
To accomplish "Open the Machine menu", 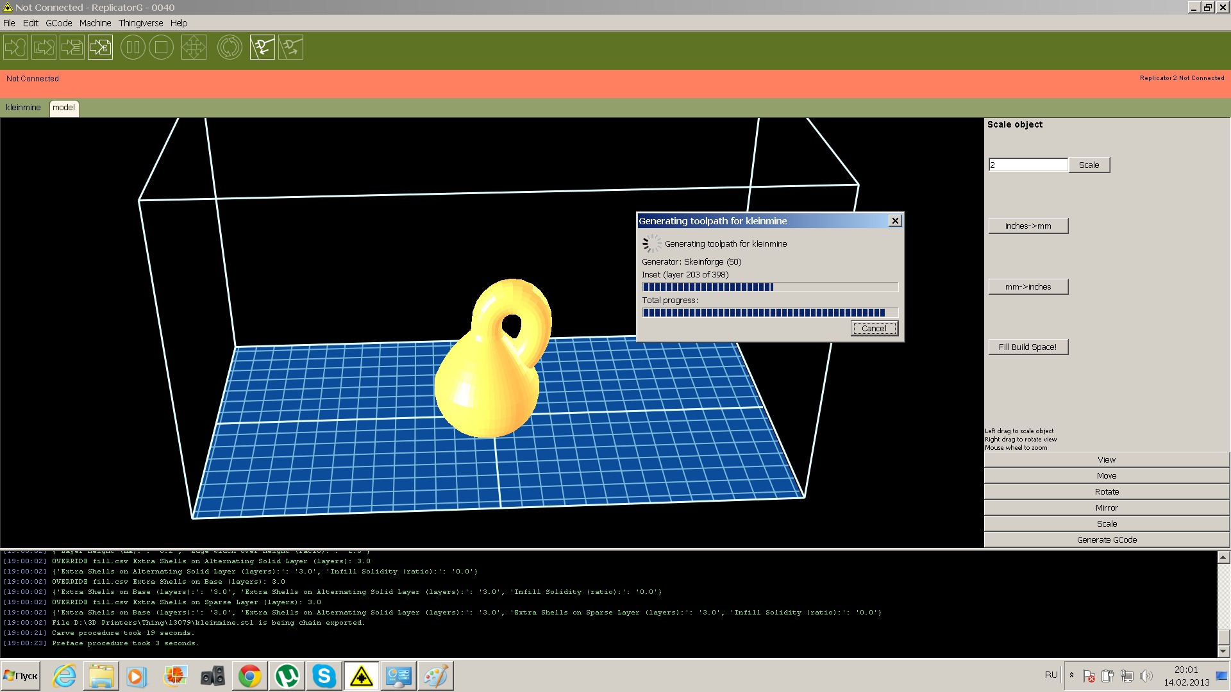I will pos(96,23).
